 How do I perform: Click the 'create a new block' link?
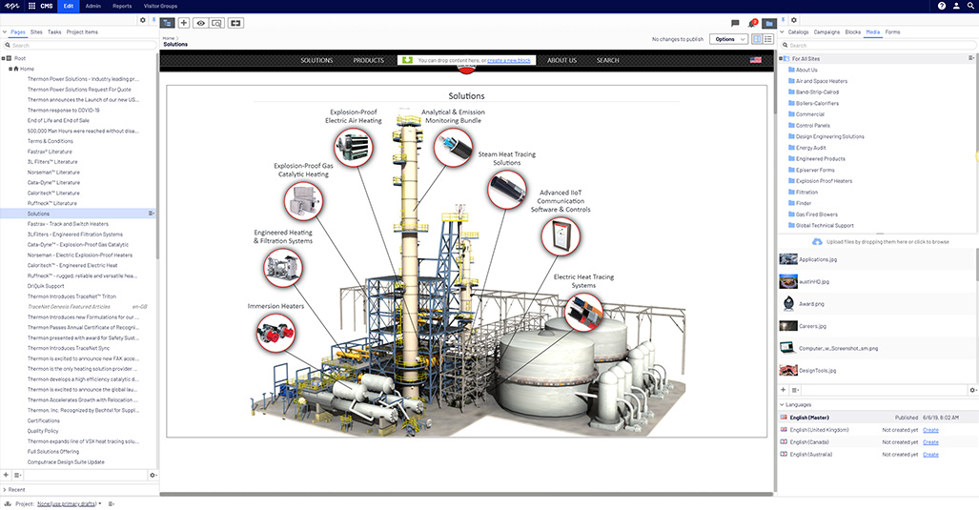point(509,60)
